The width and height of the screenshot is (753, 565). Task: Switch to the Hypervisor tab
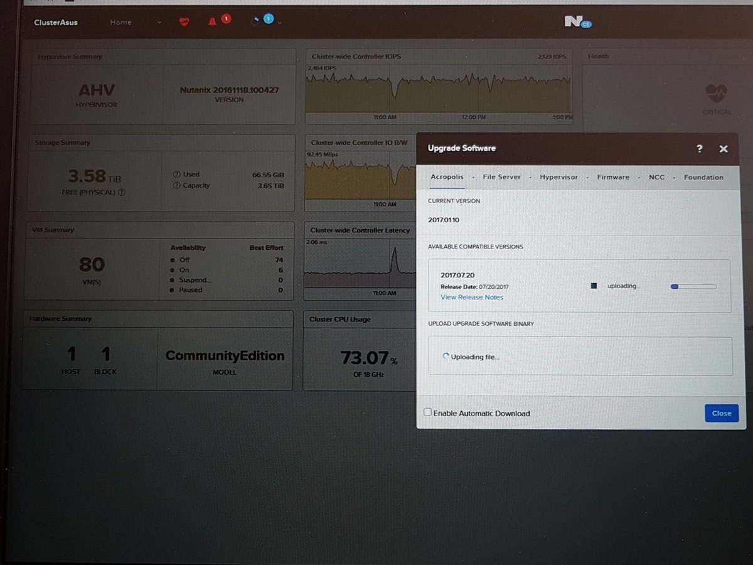pos(559,177)
